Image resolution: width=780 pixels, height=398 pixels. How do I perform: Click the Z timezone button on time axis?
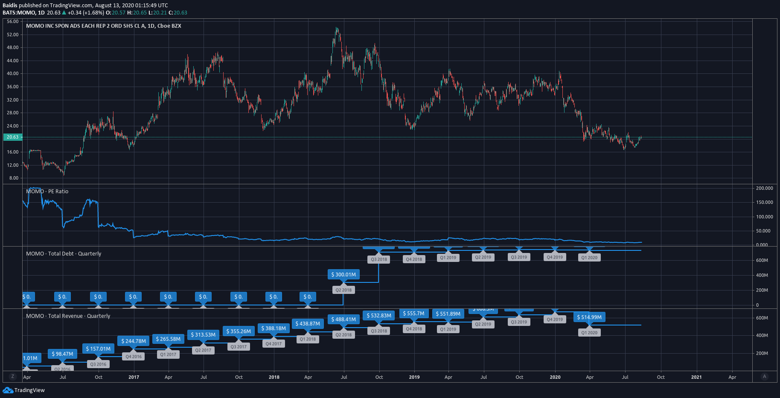click(x=13, y=376)
